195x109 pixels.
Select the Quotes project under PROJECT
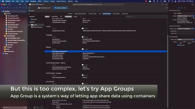coord(34,19)
